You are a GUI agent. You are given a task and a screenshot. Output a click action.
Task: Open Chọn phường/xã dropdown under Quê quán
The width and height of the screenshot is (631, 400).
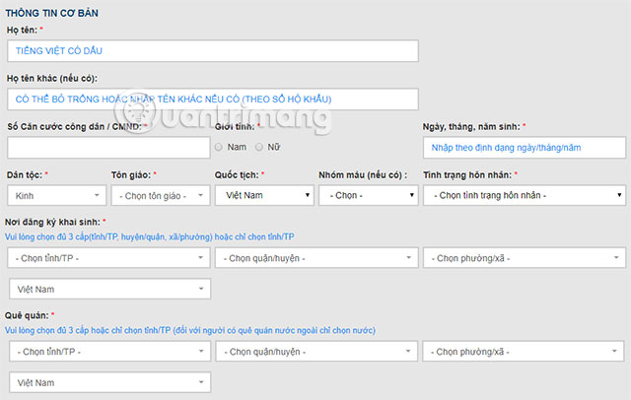point(524,352)
